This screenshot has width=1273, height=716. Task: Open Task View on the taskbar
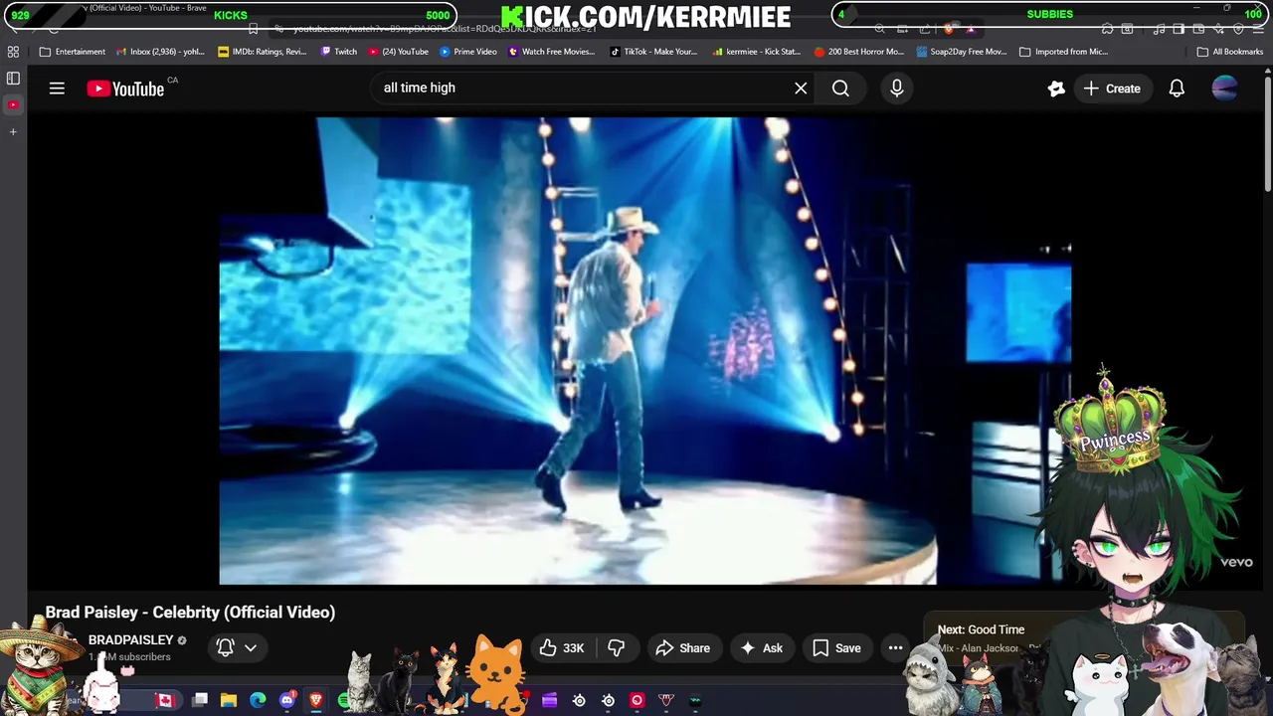200,700
